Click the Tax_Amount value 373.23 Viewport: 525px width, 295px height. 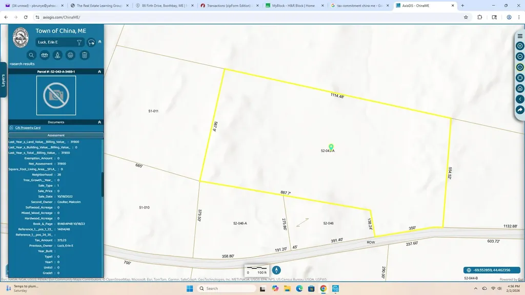pyautogui.click(x=62, y=240)
